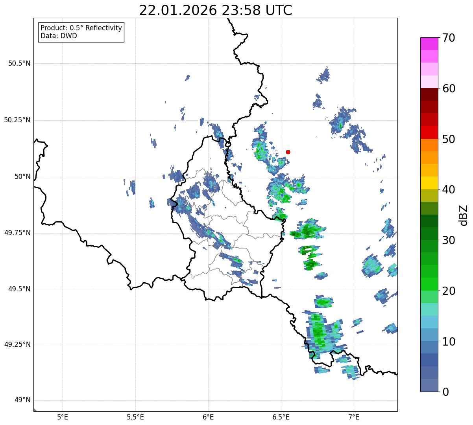Click the Data: DWD label
The height and width of the screenshot is (425, 473).
[x=59, y=36]
